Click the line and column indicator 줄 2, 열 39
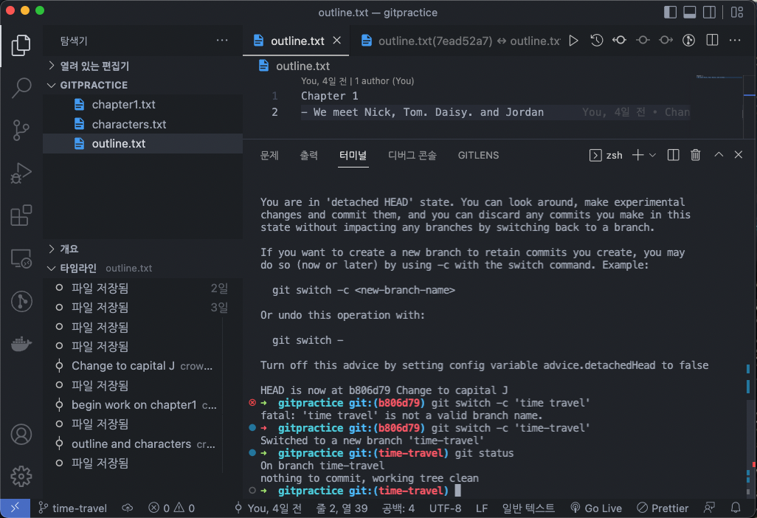The width and height of the screenshot is (757, 518). coord(342,508)
